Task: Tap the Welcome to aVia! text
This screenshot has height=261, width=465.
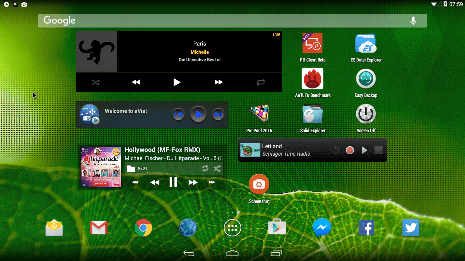Action: click(x=126, y=111)
